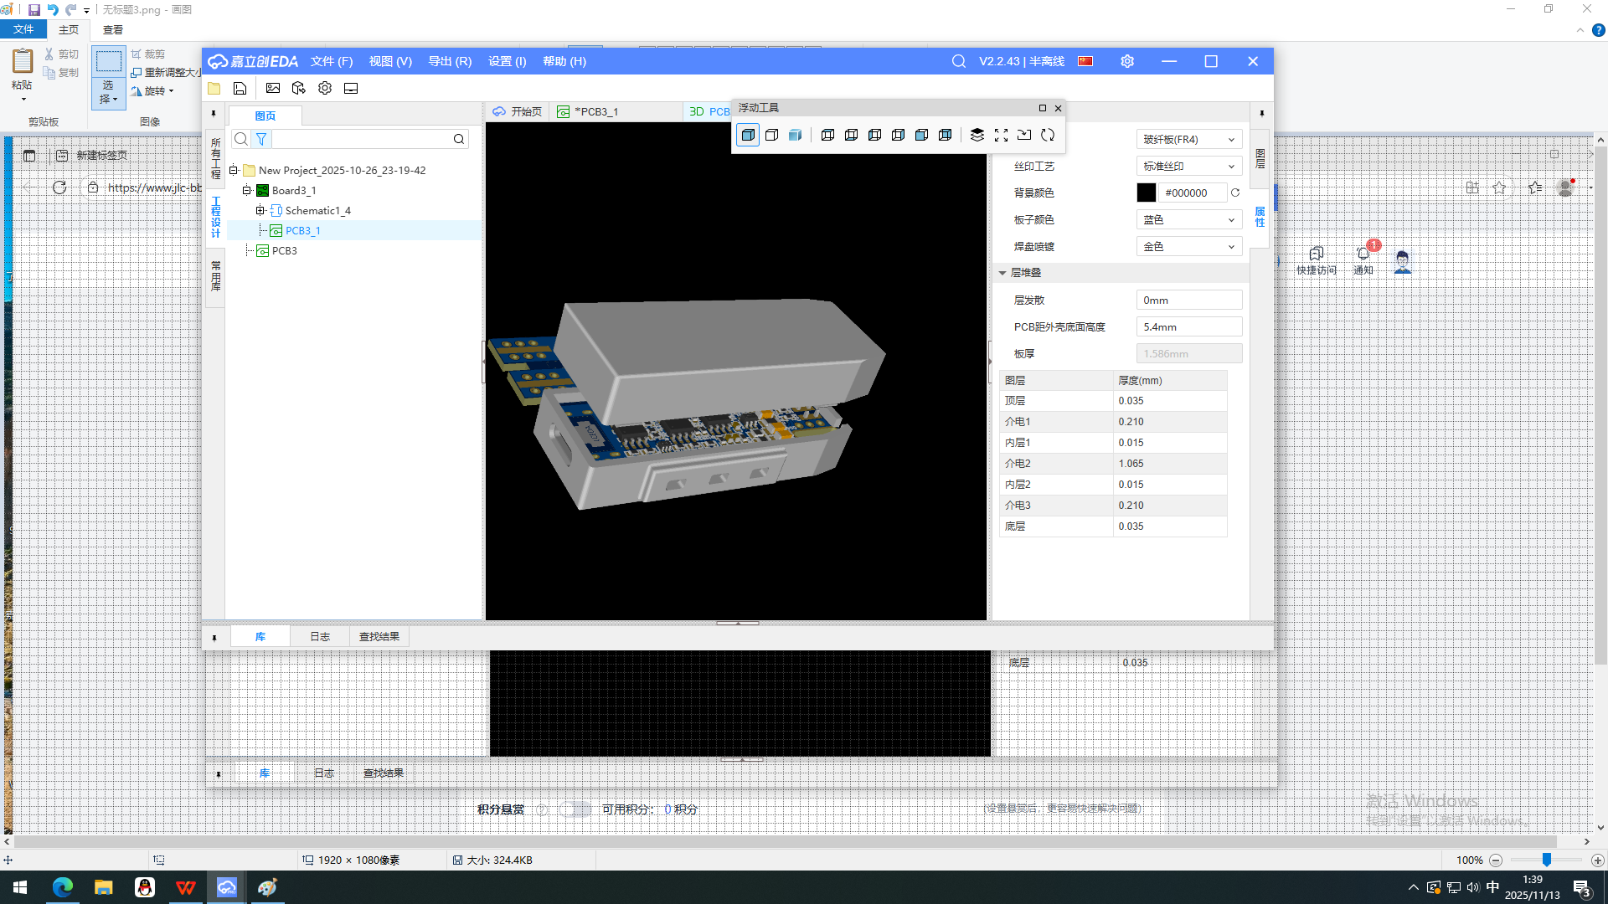Click the circular refresh icon in floating tools
The image size is (1608, 904).
[1048, 135]
